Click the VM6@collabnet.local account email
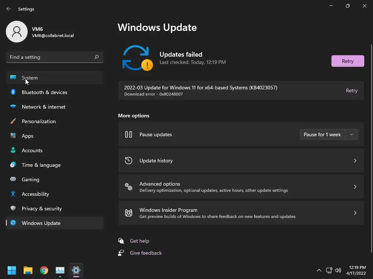This screenshot has width=373, height=279. (53, 36)
